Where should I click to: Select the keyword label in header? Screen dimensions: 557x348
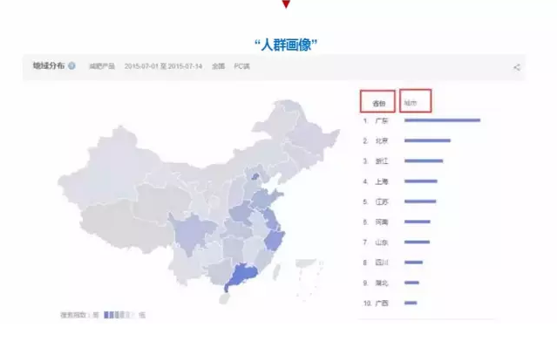click(x=102, y=66)
